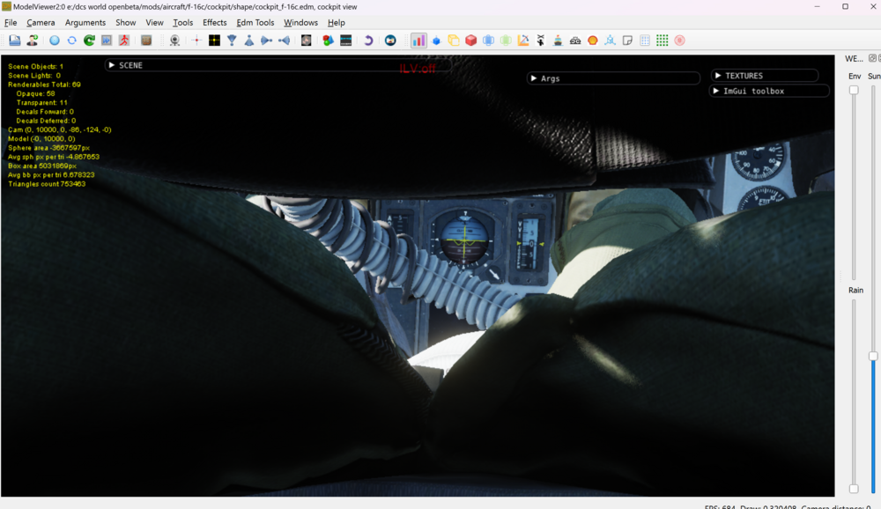Click the small blue cube icon
This screenshot has width=881, height=509.
click(x=436, y=41)
